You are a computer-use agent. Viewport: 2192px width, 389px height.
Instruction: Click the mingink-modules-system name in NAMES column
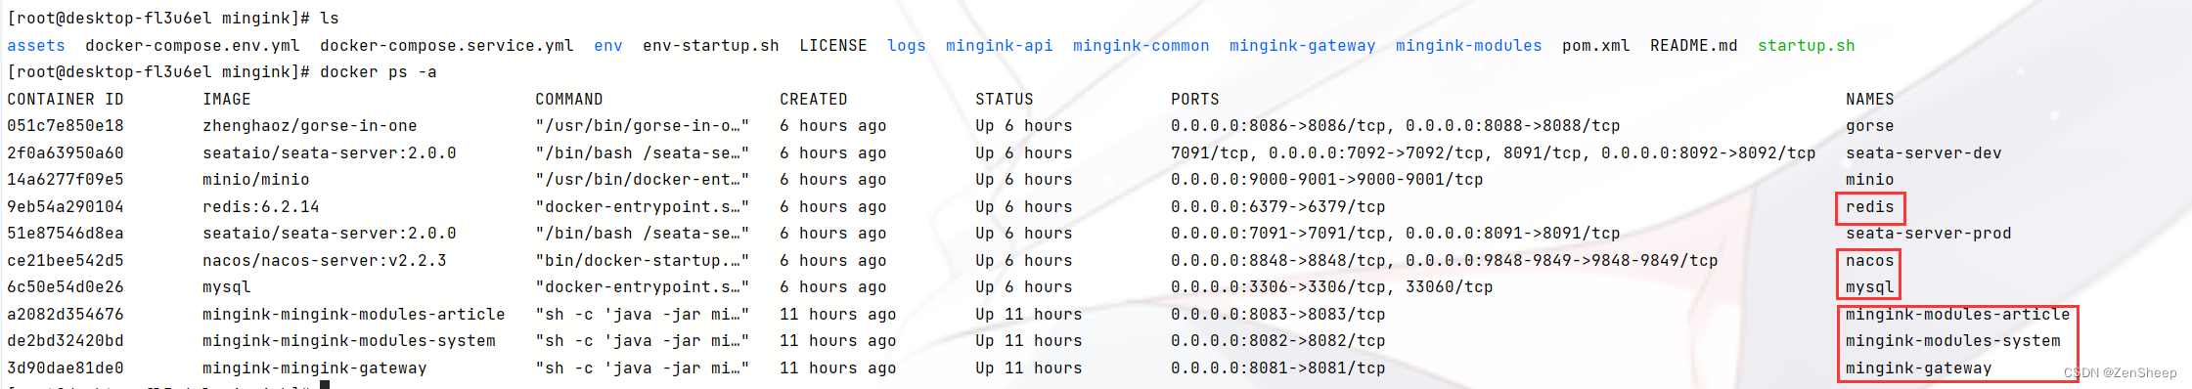(1952, 340)
